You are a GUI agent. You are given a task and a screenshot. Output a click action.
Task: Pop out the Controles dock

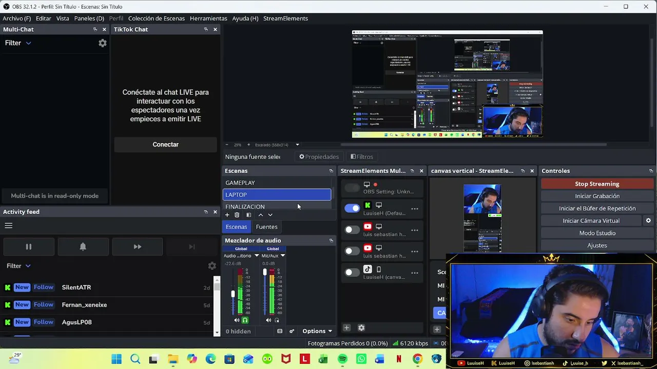[651, 171]
